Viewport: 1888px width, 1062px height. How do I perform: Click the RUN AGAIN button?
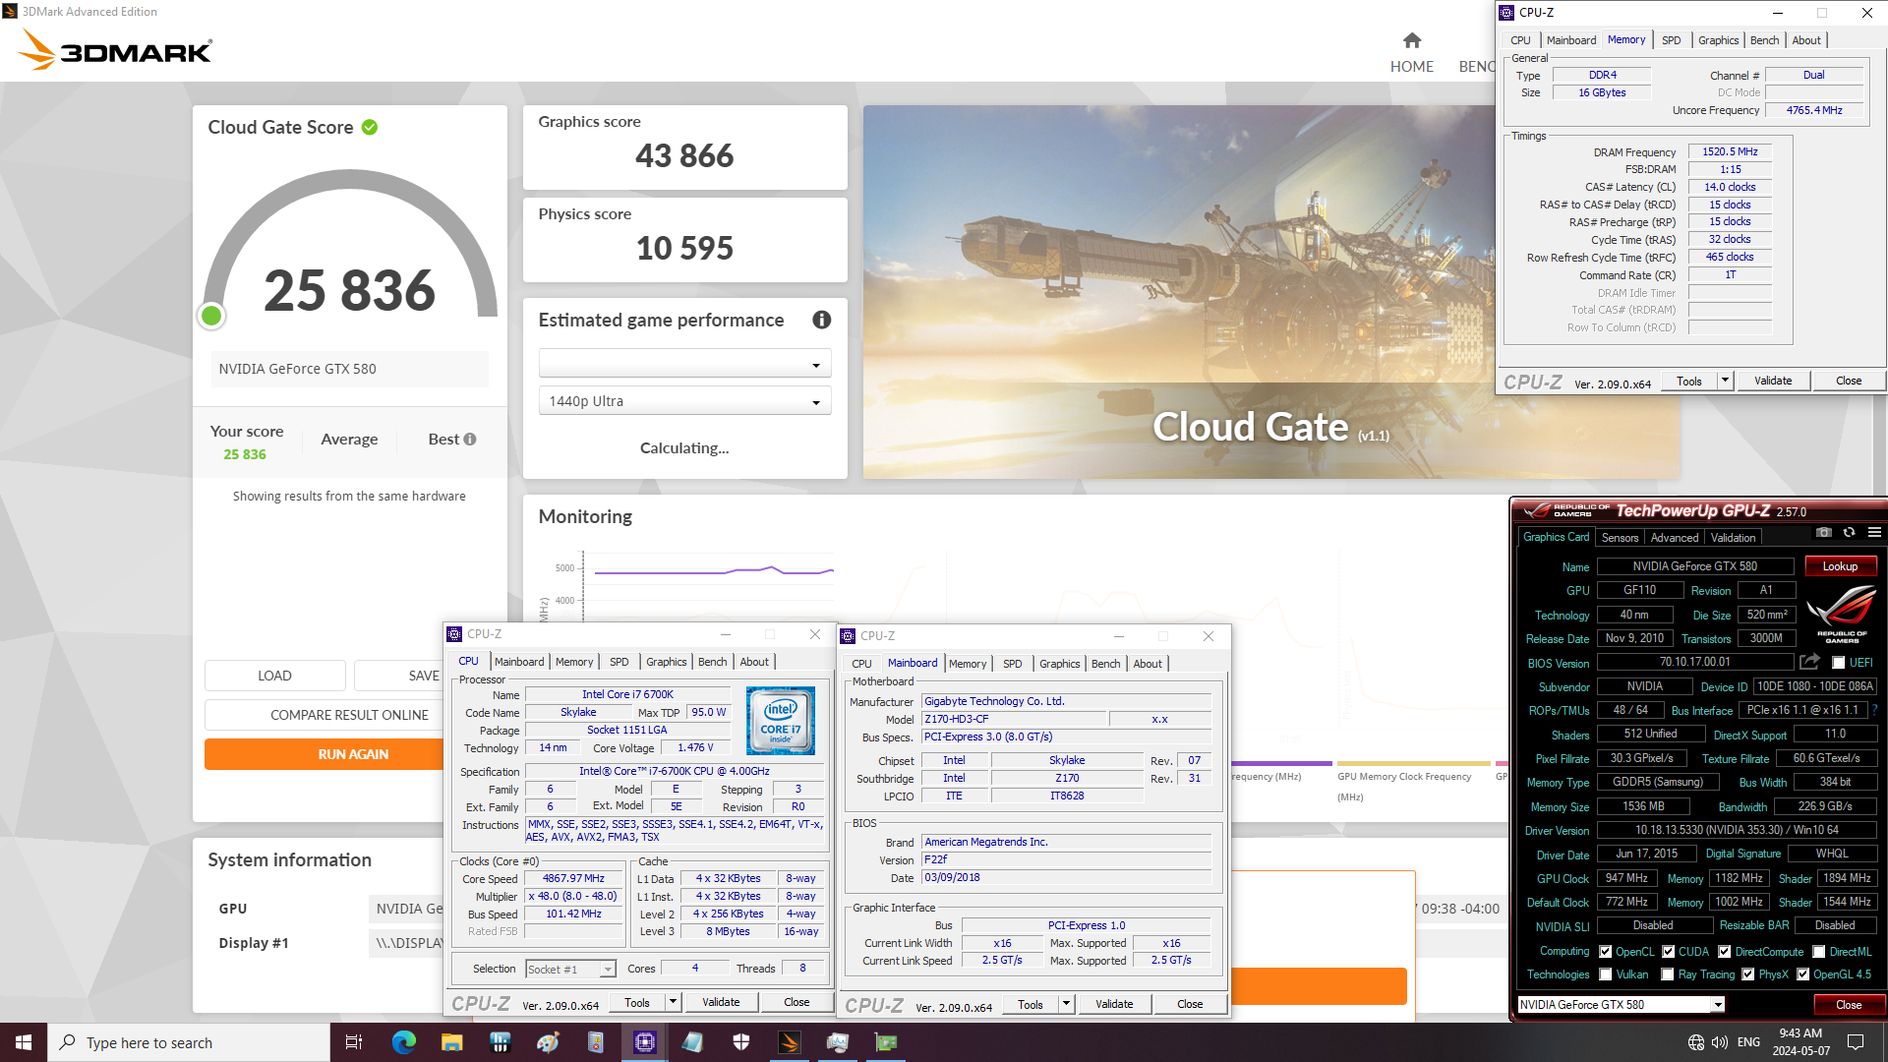[x=353, y=754]
